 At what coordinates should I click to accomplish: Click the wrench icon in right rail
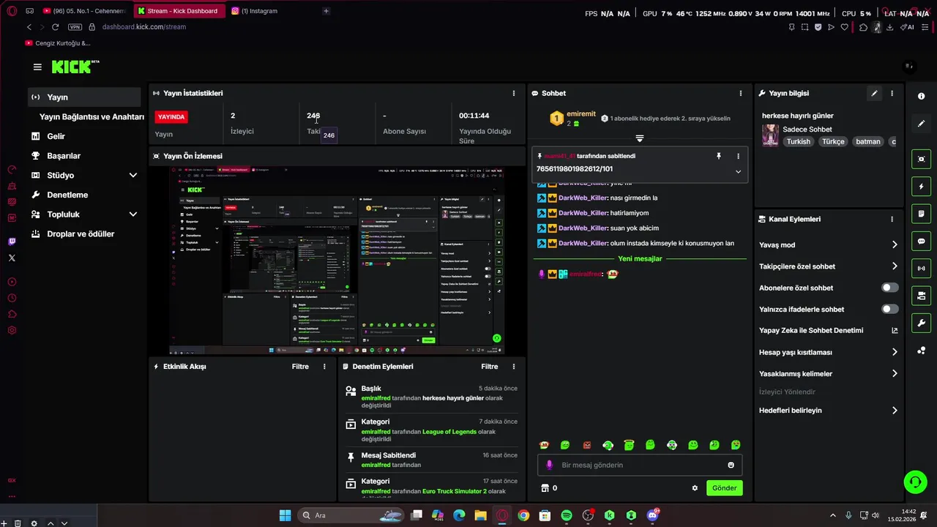point(921,323)
